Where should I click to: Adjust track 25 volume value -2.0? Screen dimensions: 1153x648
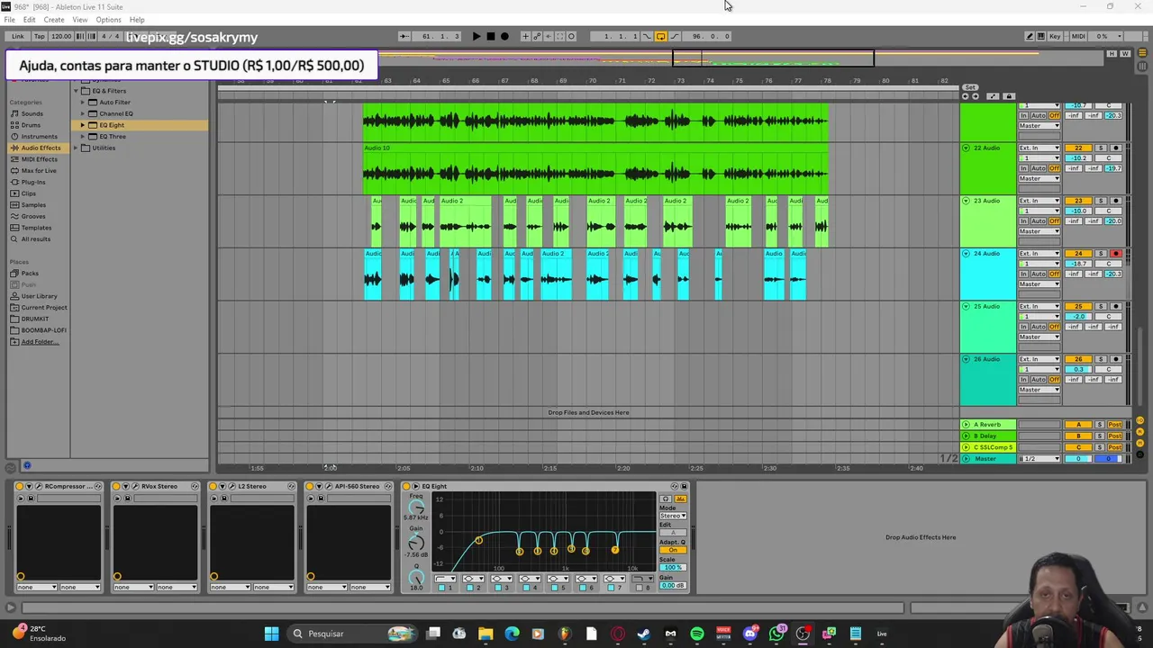point(1078,317)
